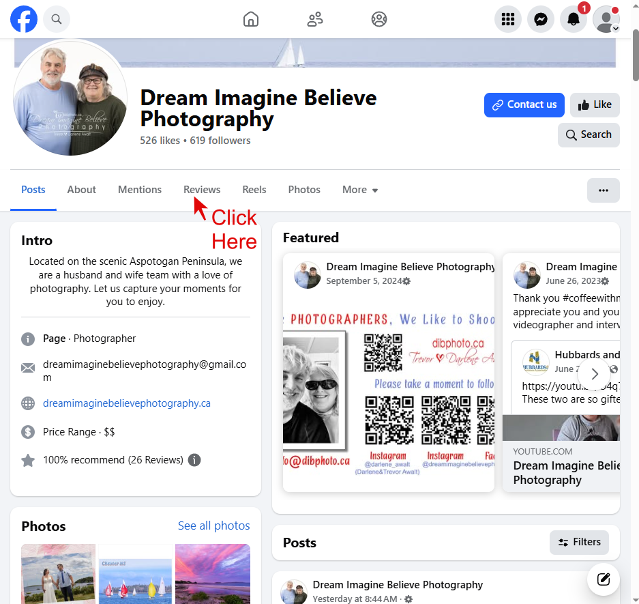Switch to the Reviews tab
Viewport: 639px width, 604px height.
click(202, 190)
